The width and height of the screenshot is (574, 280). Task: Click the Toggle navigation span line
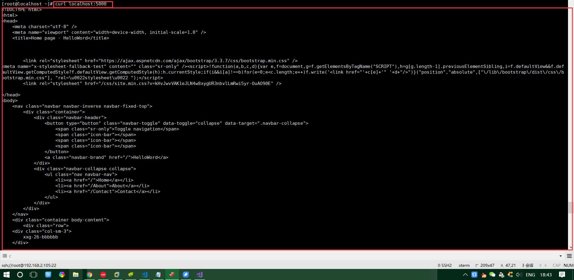point(117,129)
